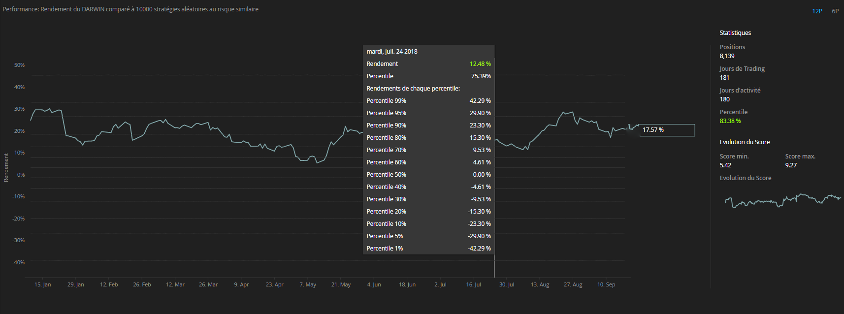Click the vertical Rendement axis title
Screen dimensions: 844x314
pyautogui.click(x=6, y=168)
